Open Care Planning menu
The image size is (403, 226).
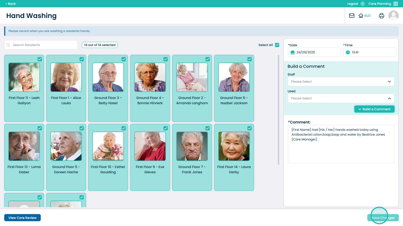pyautogui.click(x=380, y=4)
